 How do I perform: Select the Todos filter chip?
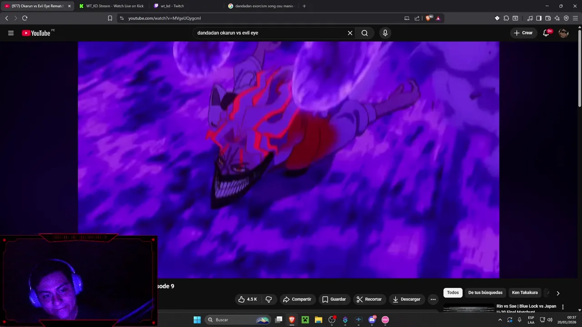(453, 293)
